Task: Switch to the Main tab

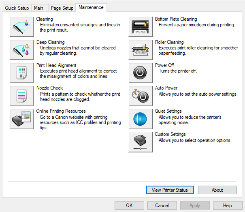Action: tap(39, 8)
